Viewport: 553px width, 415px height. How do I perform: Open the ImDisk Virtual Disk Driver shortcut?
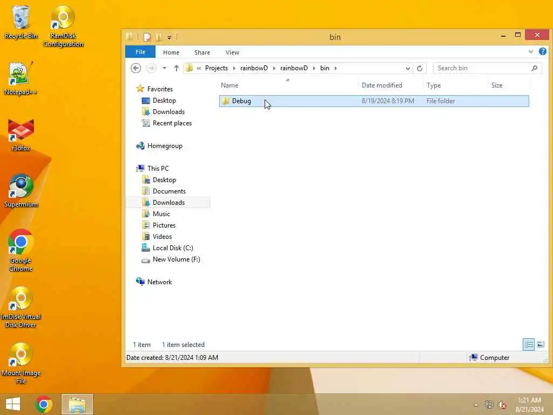(x=21, y=307)
